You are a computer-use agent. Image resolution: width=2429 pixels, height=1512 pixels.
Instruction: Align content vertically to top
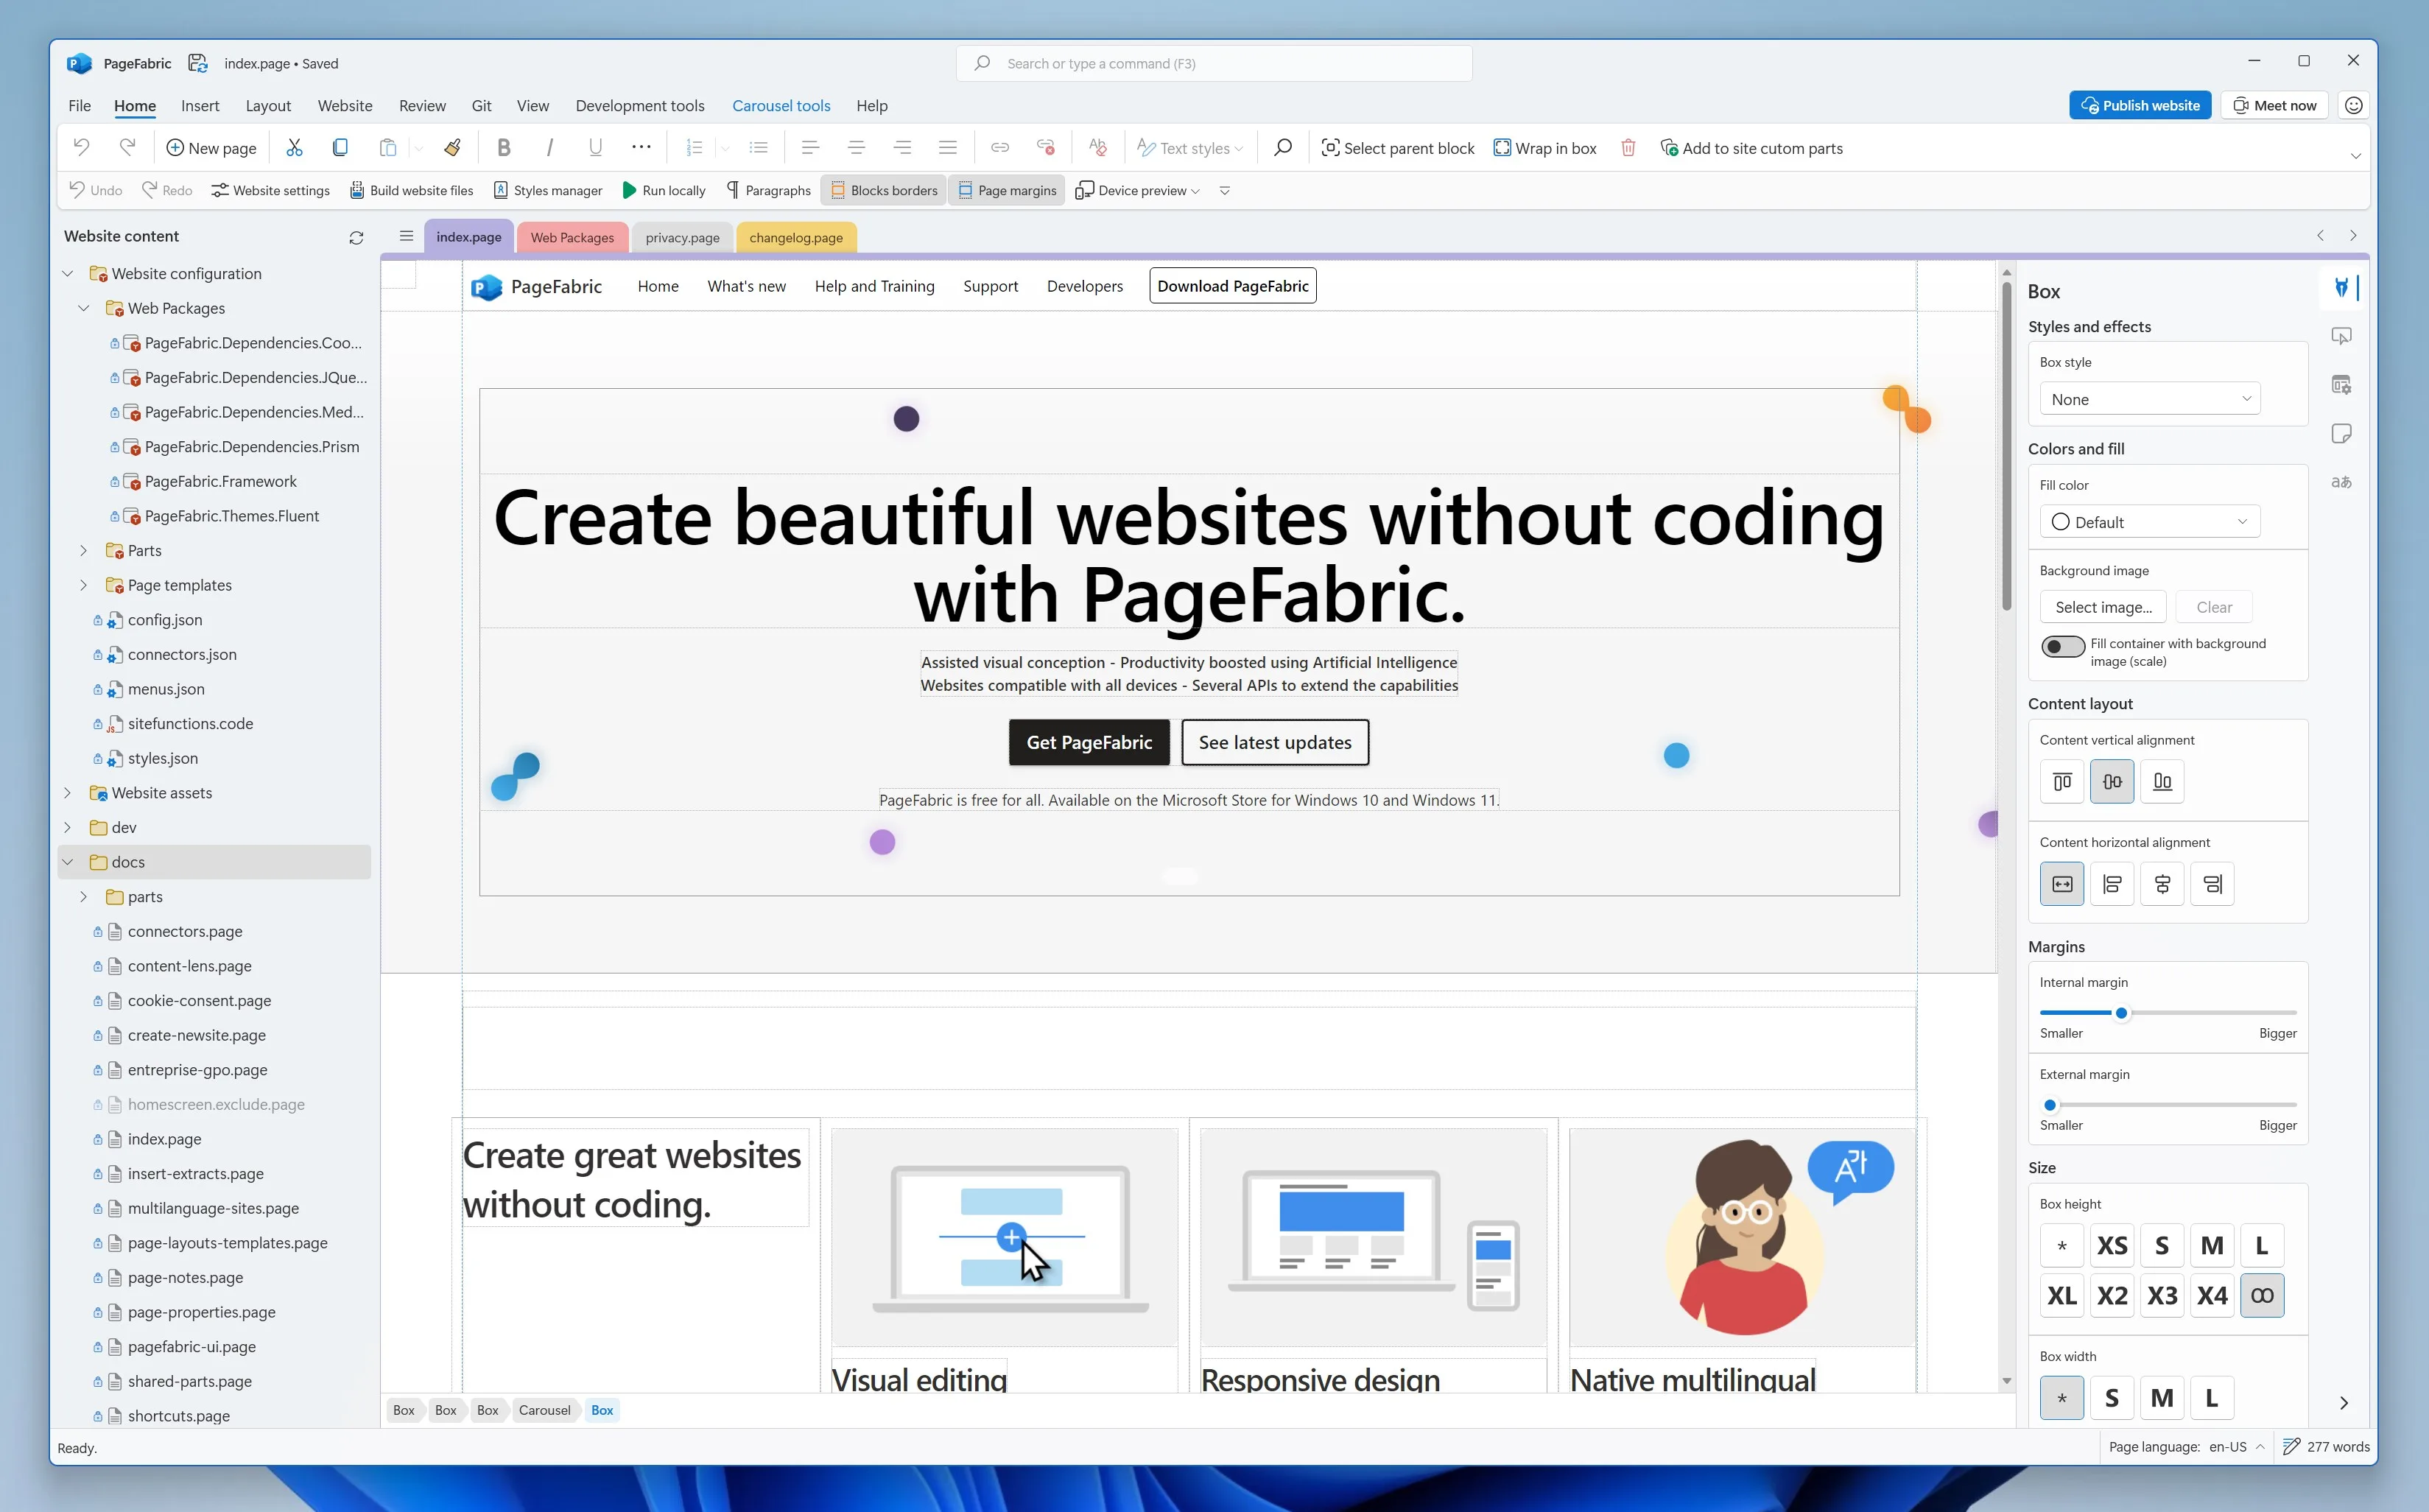click(x=2062, y=781)
